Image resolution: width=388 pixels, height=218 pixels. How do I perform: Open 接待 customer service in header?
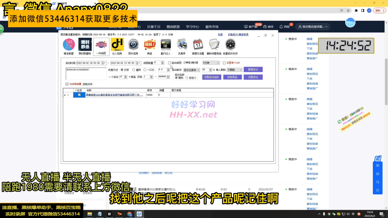pyautogui.click(x=268, y=27)
